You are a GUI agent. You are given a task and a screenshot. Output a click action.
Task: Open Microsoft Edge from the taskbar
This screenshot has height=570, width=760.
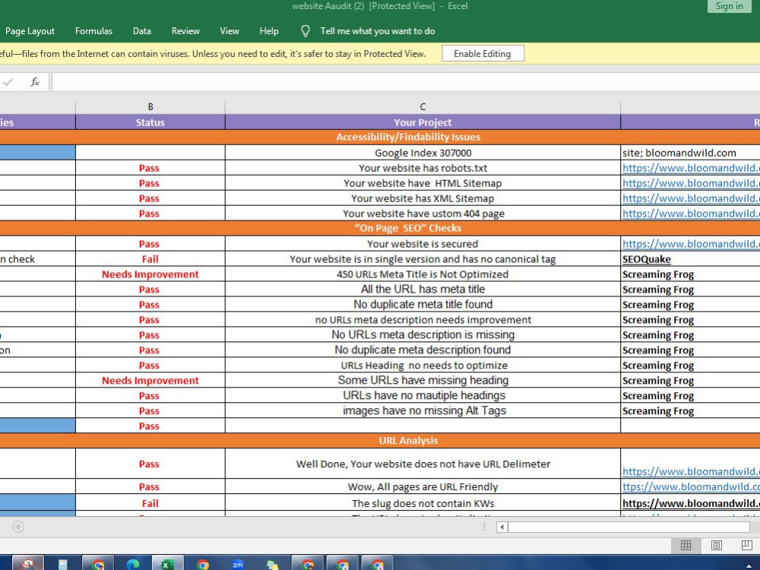coord(133,563)
